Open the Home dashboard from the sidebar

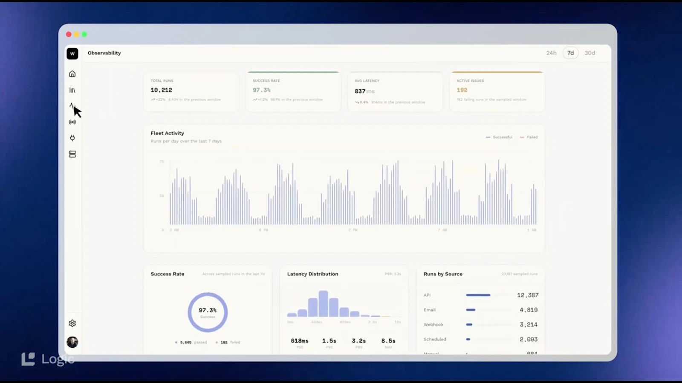[72, 74]
